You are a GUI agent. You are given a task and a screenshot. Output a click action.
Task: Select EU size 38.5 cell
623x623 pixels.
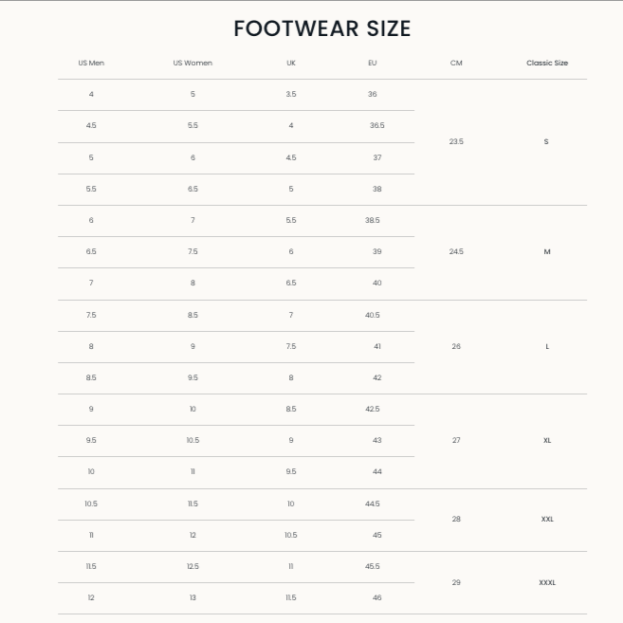pos(373,220)
